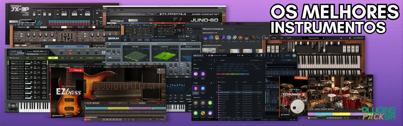Viewport: 403px width, 126px height.
Task: Open Serum's Fake Organ wavetable selector
Action: coord(136,47)
